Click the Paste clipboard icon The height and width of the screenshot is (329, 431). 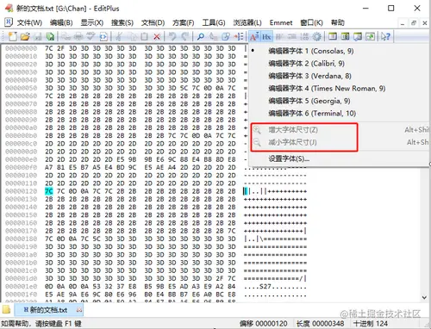[144, 36]
